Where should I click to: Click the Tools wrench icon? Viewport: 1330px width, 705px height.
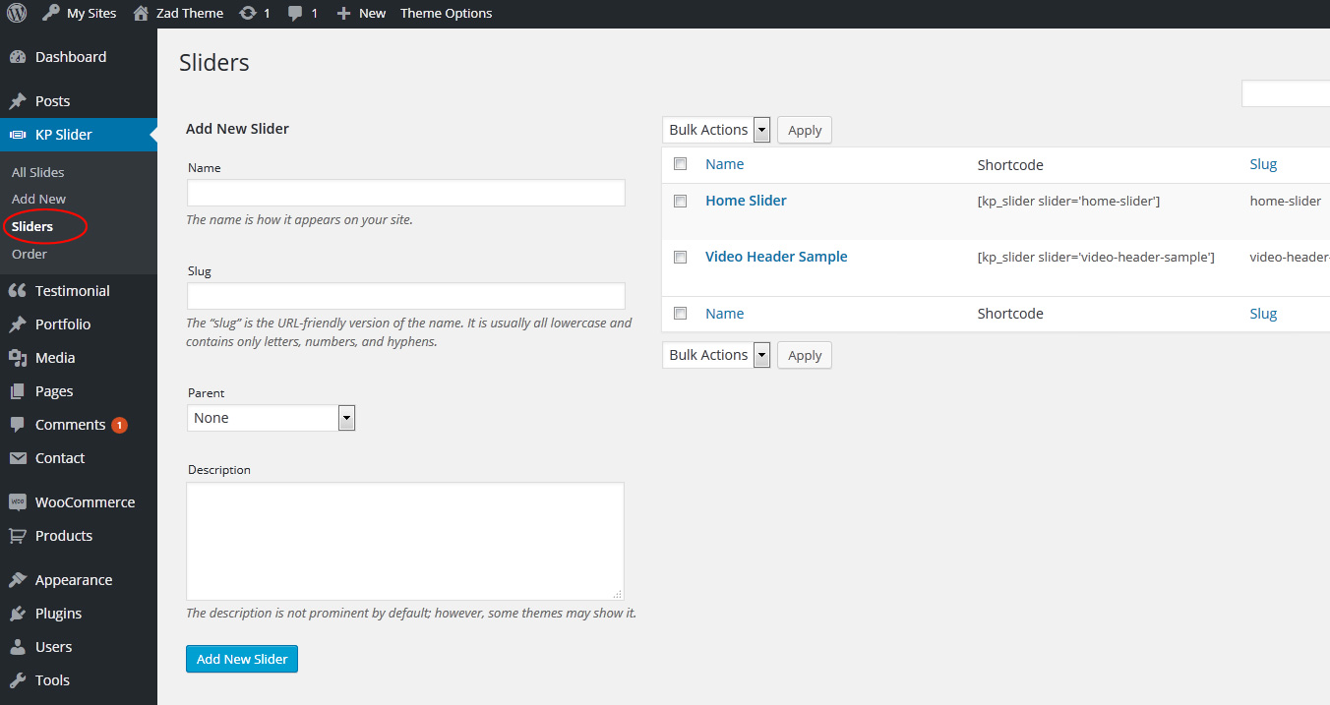[x=18, y=680]
